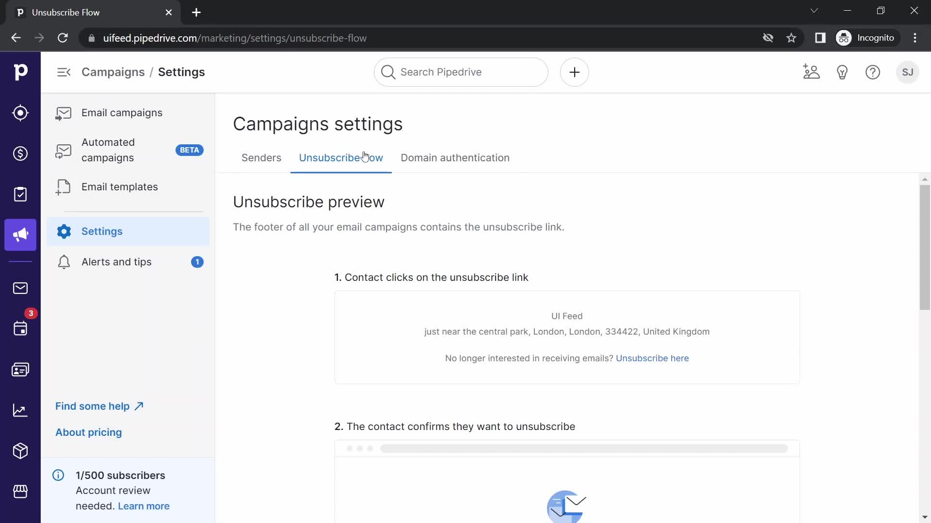Expand the sidebar navigation menu
The width and height of the screenshot is (931, 523).
[64, 72]
